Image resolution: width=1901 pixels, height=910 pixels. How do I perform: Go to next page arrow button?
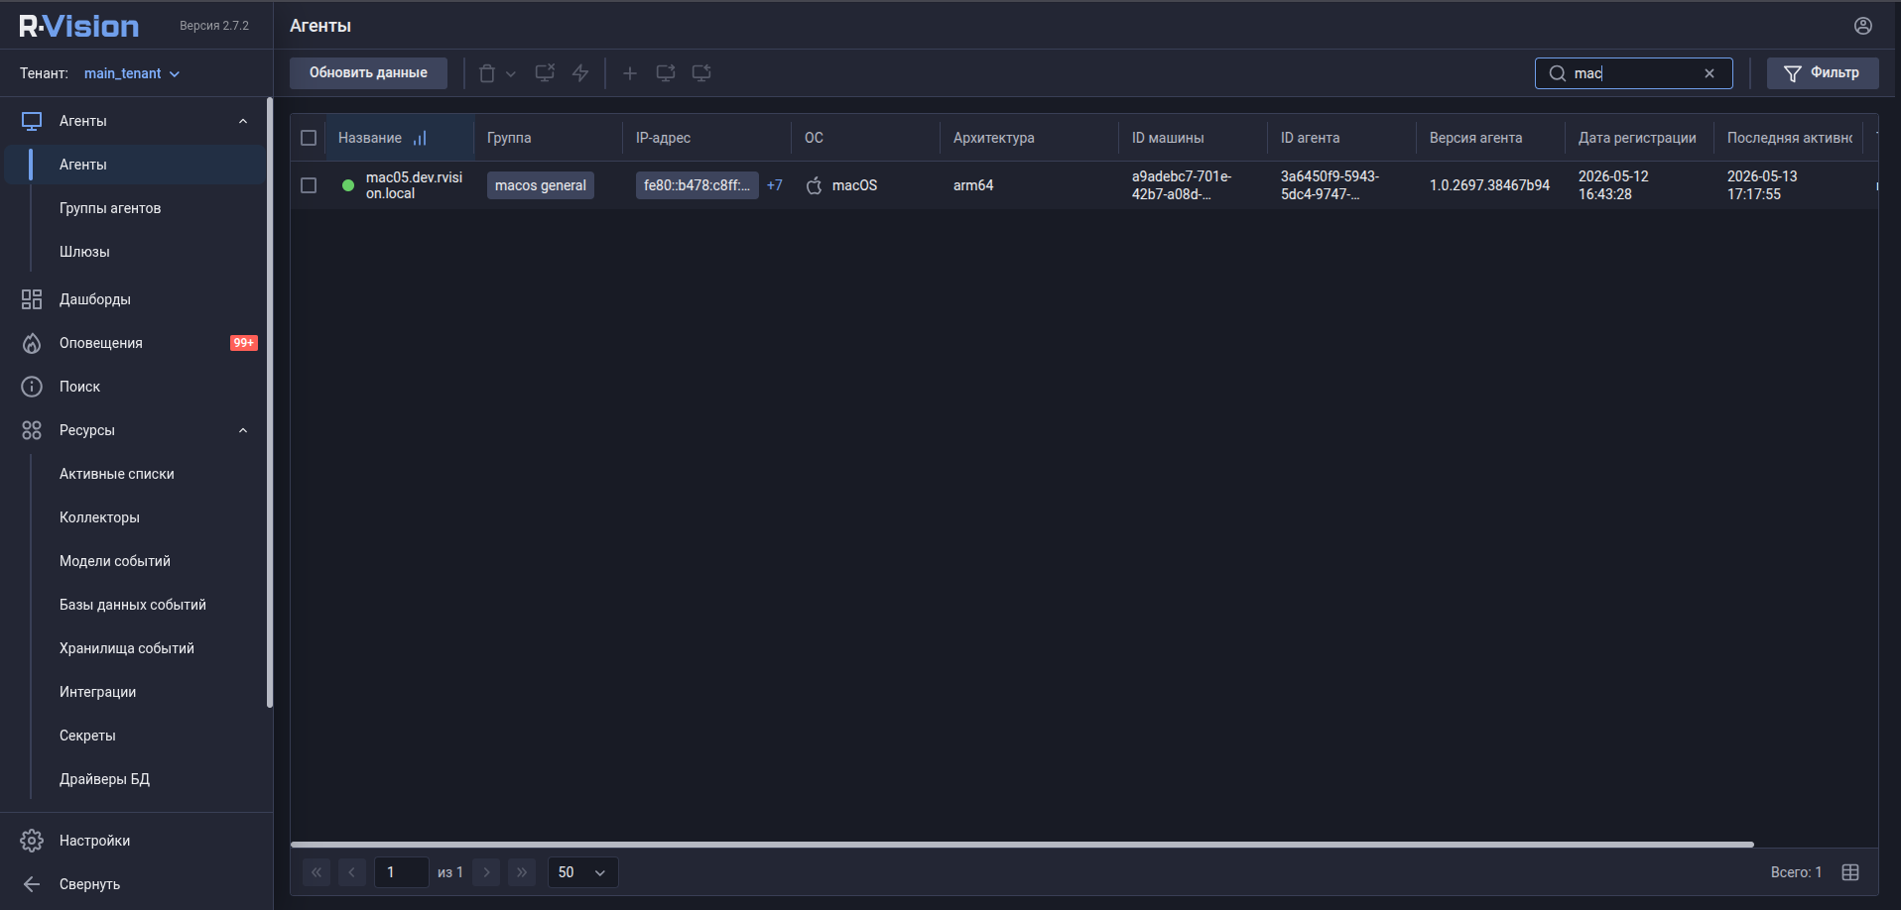point(486,872)
